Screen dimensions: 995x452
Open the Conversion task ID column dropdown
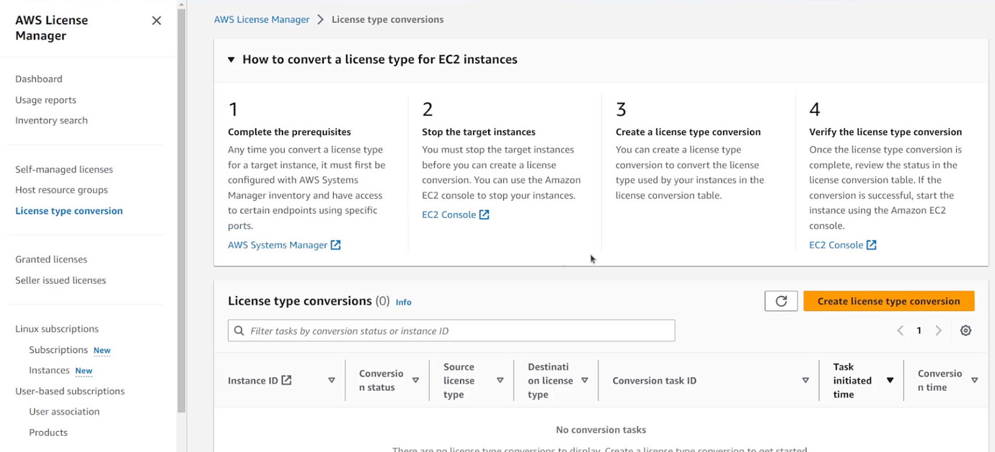[805, 380]
